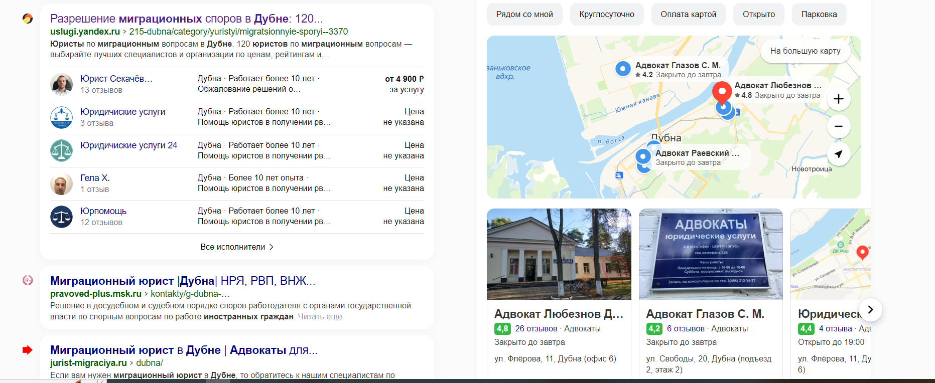This screenshot has height=383, width=935.
Task: Click the green scales logo of Юридичские услуги 24
Action: (61, 150)
